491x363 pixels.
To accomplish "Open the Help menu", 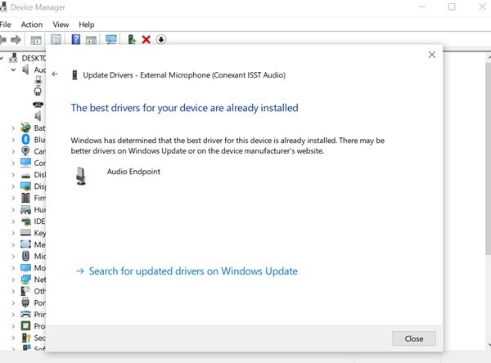I will click(87, 25).
